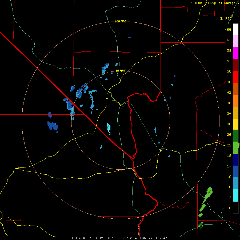
Task: Click the '30' legend value
Action: (229, 124)
